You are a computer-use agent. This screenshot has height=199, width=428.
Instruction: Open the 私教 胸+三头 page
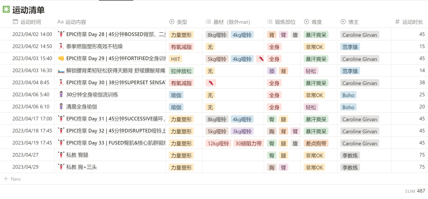coord(82,167)
